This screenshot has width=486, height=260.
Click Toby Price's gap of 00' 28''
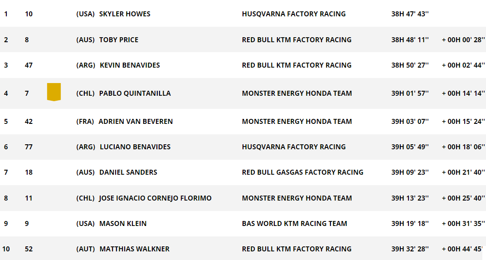click(x=463, y=40)
